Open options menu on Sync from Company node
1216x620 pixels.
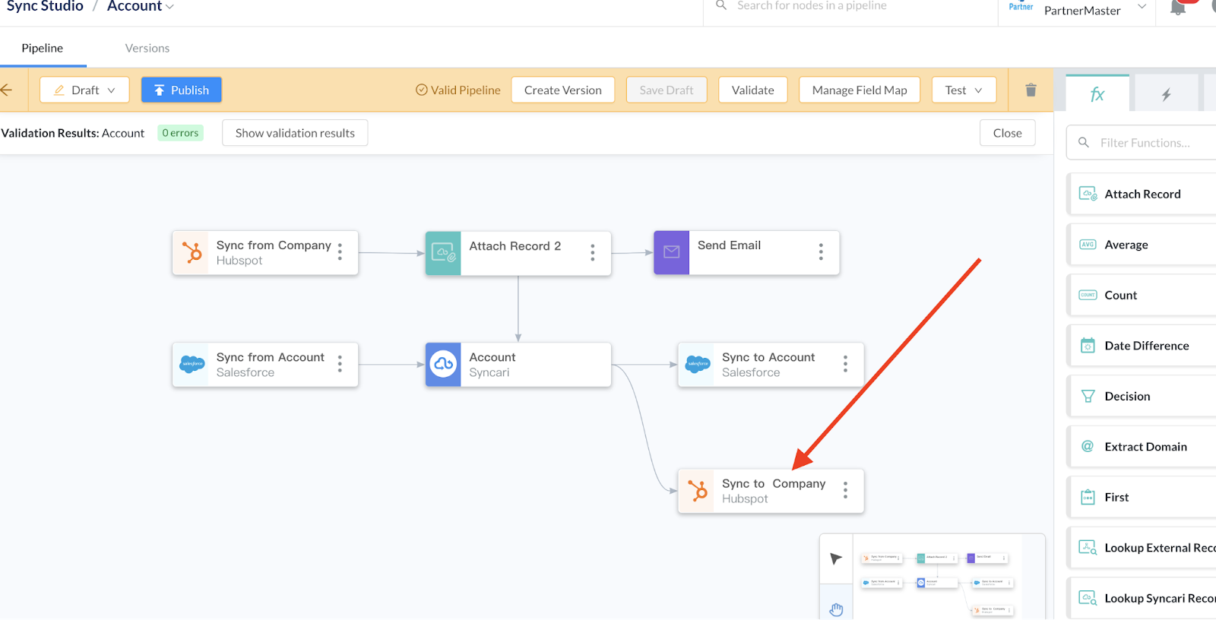[x=340, y=252]
